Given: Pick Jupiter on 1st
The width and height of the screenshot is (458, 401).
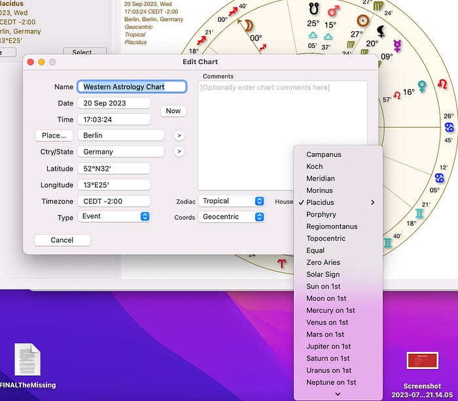Looking at the screenshot, I should [x=338, y=346].
